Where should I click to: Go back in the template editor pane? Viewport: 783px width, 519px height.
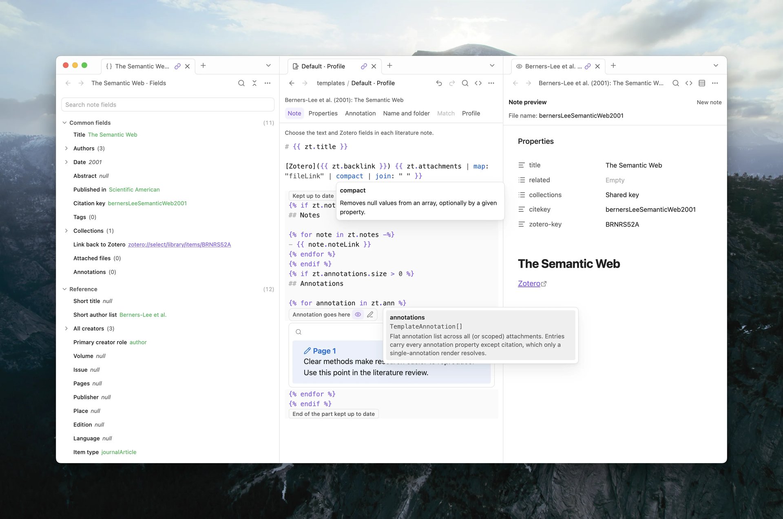point(292,83)
